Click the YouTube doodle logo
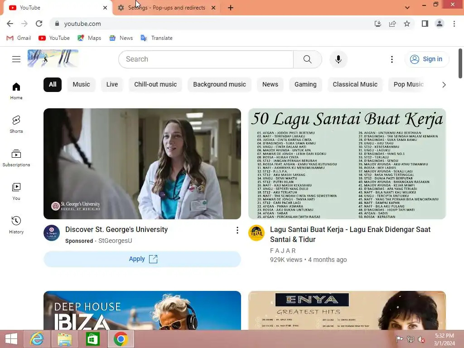 click(x=53, y=58)
